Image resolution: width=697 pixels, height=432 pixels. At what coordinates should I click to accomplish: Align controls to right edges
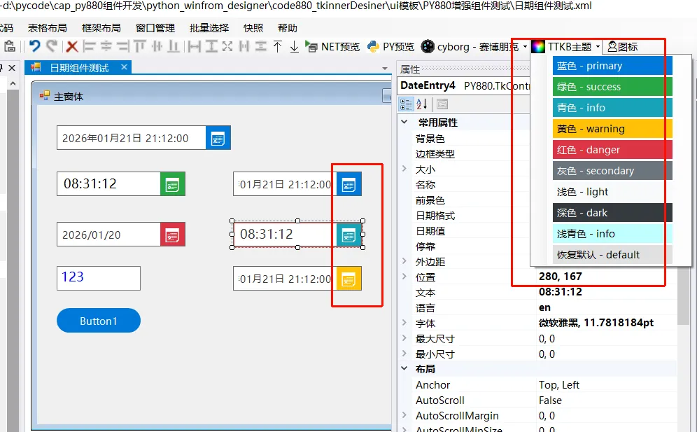(x=123, y=46)
